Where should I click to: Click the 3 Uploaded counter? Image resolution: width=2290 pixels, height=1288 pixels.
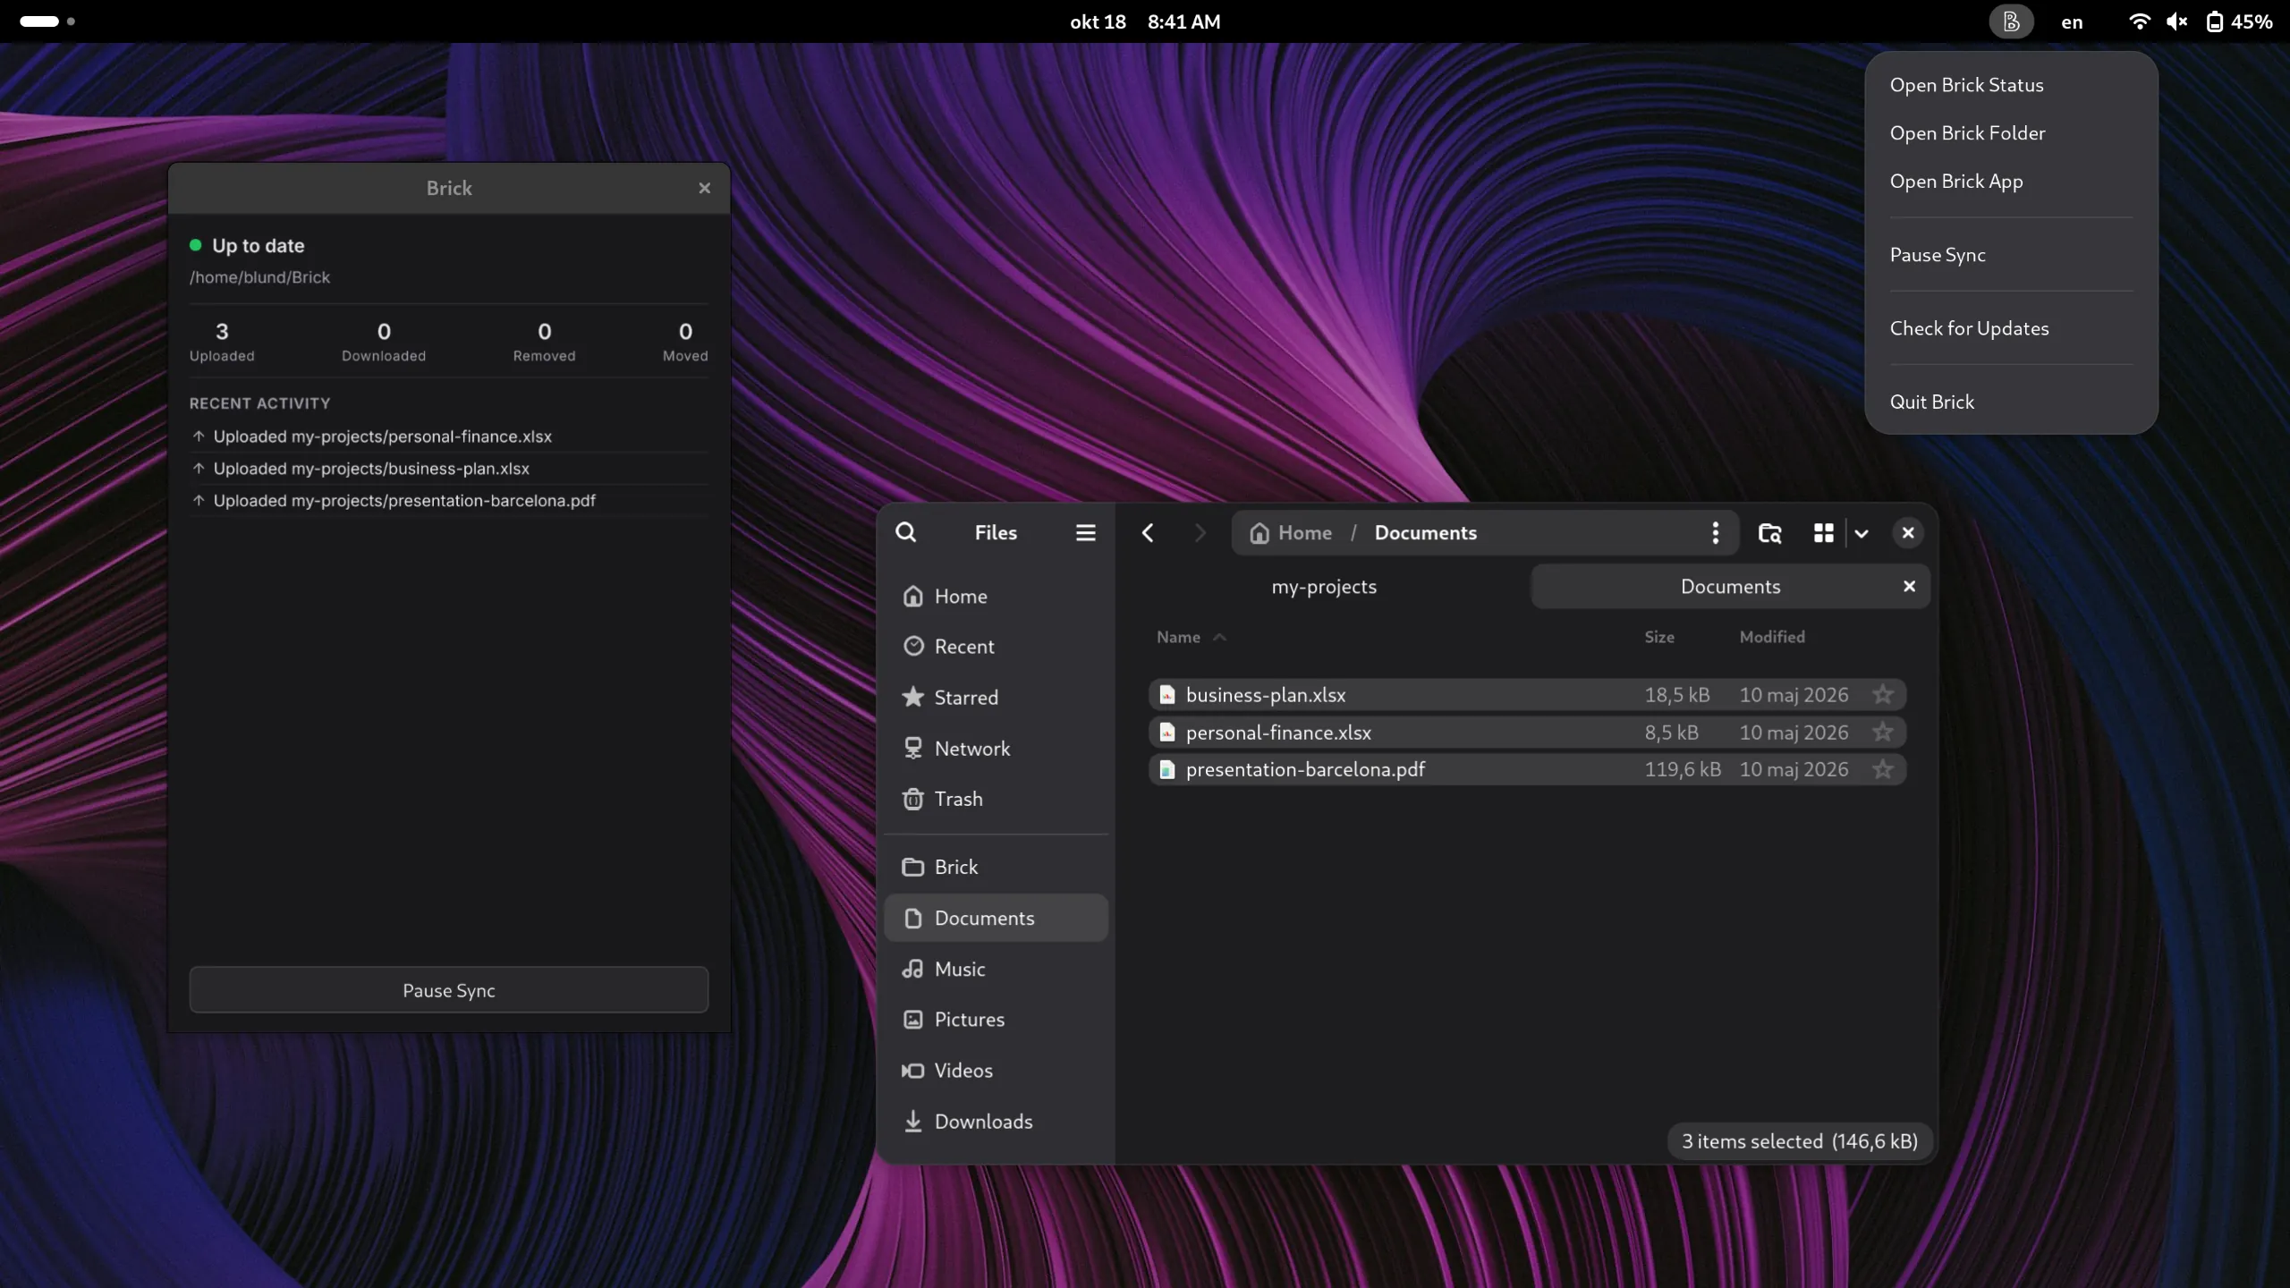coord(222,342)
